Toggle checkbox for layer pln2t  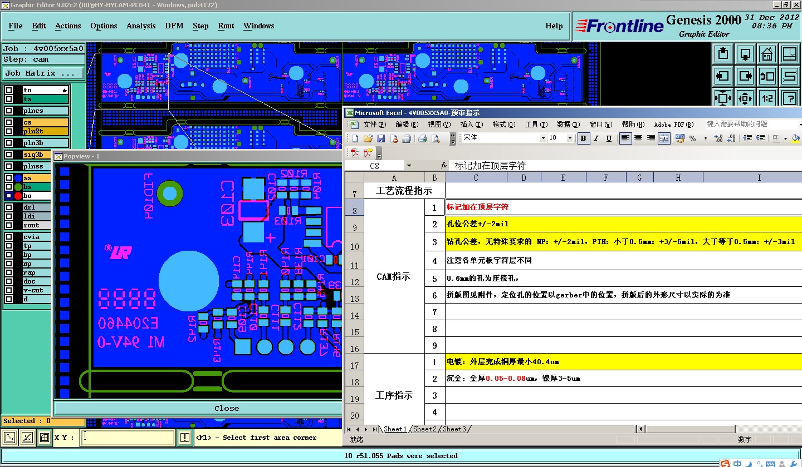tap(9, 131)
